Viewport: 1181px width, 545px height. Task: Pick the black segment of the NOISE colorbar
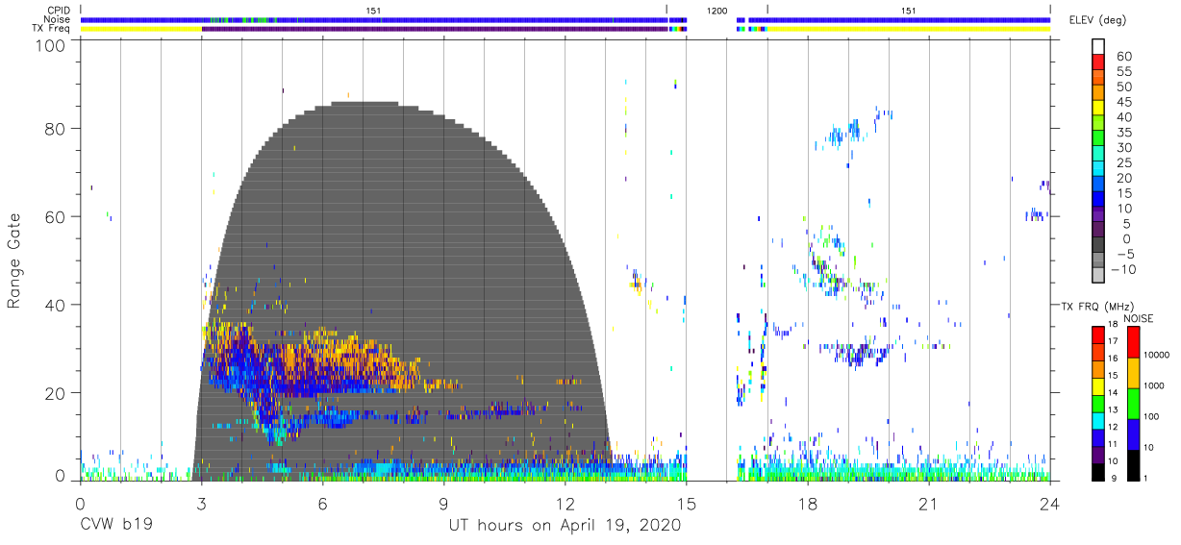point(1133,465)
